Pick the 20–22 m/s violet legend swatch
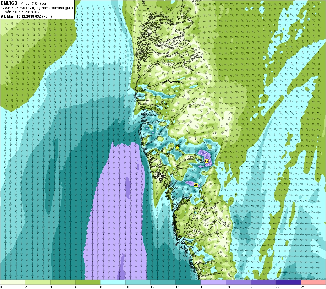The height and width of the screenshot is (289, 326). (x=263, y=282)
